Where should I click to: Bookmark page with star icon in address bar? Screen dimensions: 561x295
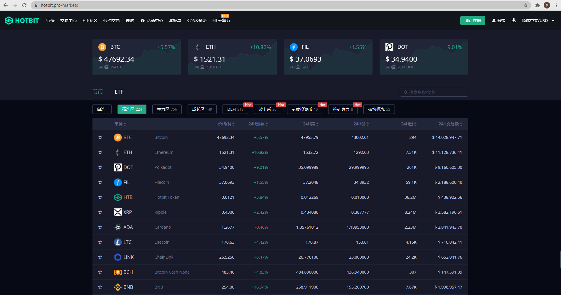[525, 5]
